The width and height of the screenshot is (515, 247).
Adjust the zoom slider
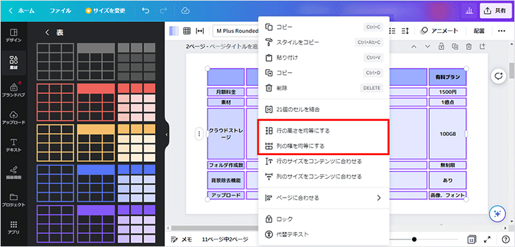415,239
